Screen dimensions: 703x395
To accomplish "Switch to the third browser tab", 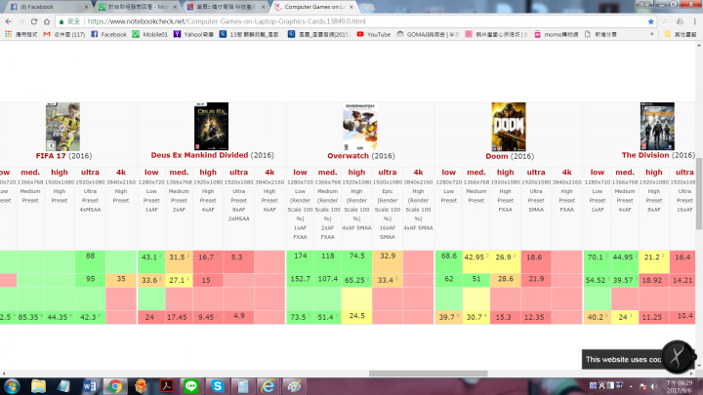I will [x=226, y=7].
